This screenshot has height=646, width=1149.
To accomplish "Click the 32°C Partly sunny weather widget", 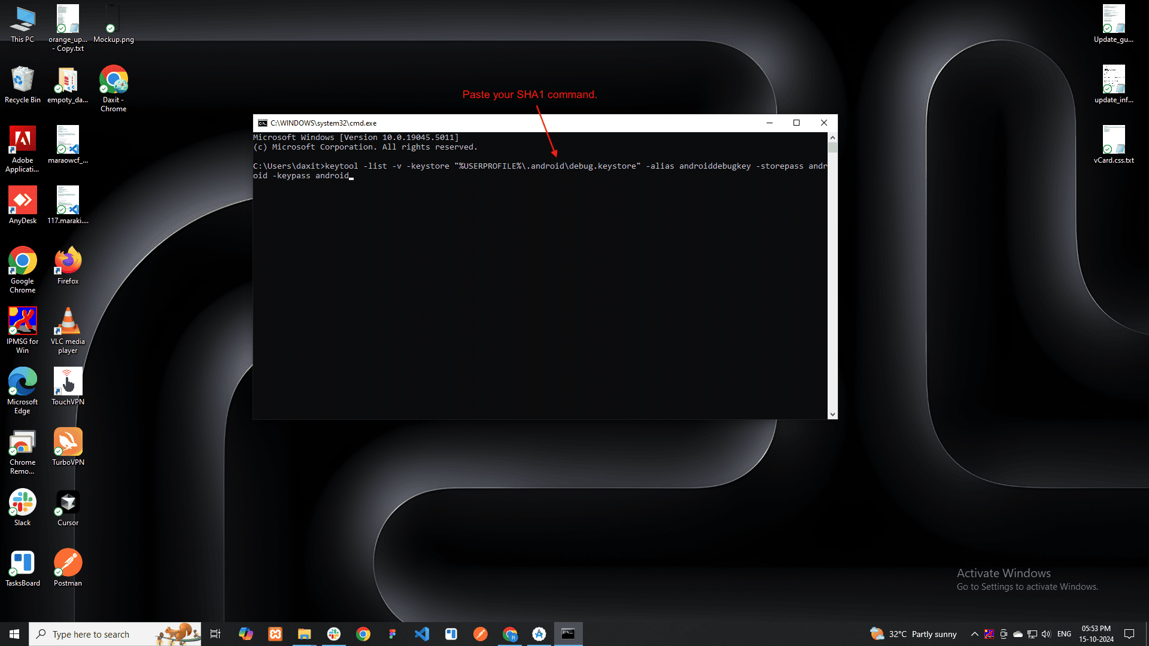I will click(x=913, y=634).
